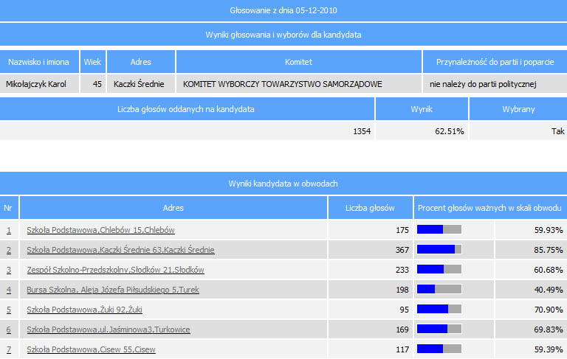Image resolution: width=567 pixels, height=359 pixels.
Task: Select district number 4 link
Action: click(9, 290)
